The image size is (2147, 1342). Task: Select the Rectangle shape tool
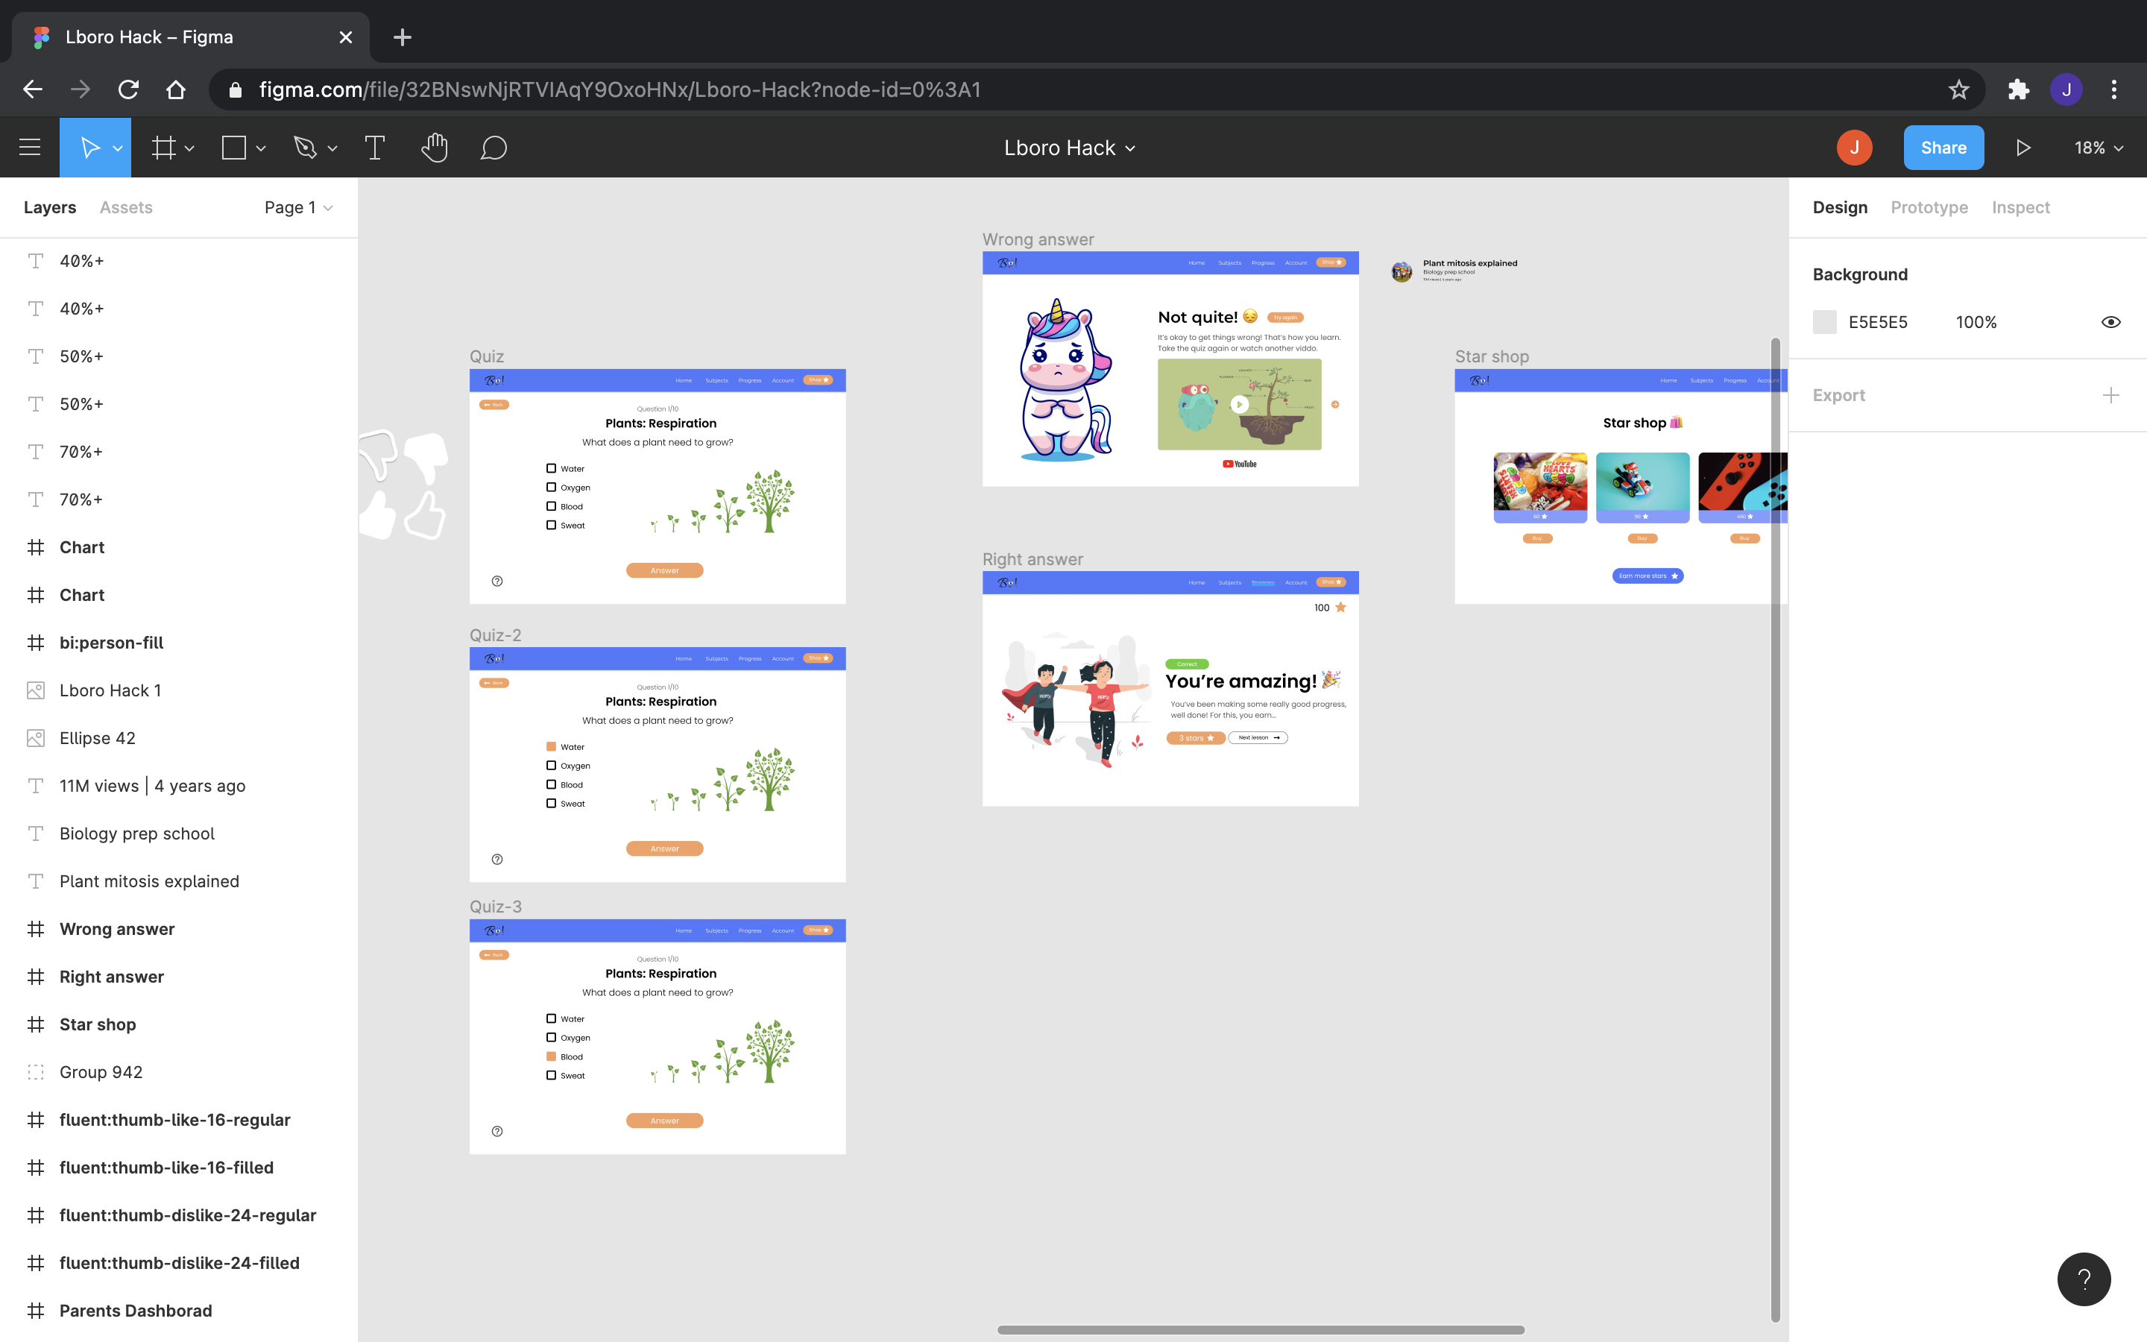click(x=233, y=148)
